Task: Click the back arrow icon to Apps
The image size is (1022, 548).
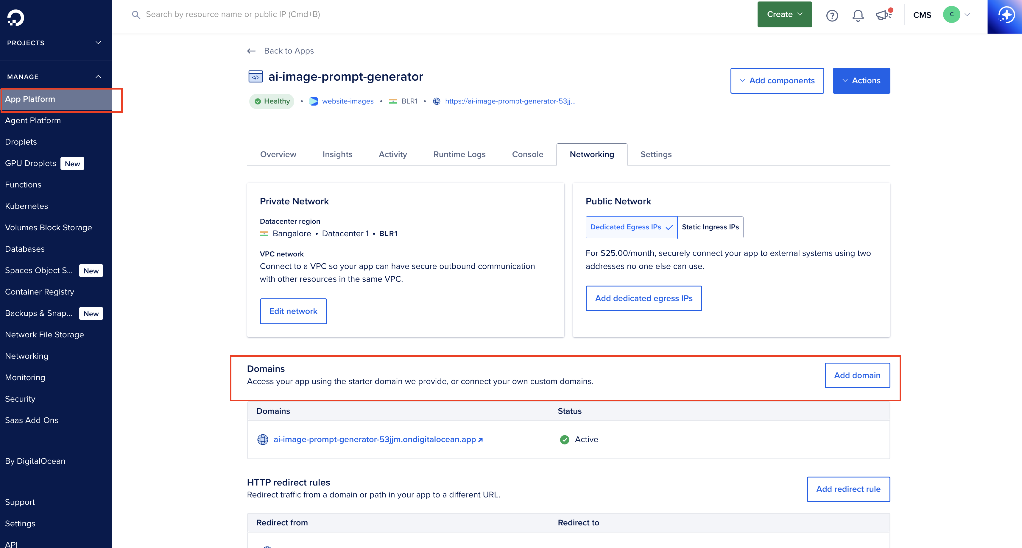Action: point(251,51)
